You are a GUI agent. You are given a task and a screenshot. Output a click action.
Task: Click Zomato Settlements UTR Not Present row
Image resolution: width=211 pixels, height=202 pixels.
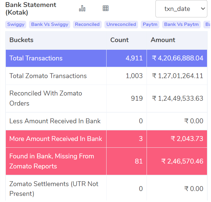coord(54,189)
